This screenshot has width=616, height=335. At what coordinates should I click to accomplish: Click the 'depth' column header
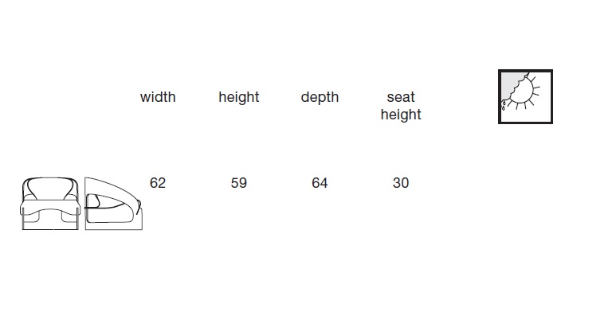point(320,97)
